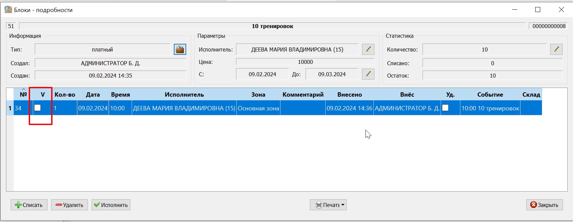
Task: Click the Уд. column header
Action: click(450, 94)
